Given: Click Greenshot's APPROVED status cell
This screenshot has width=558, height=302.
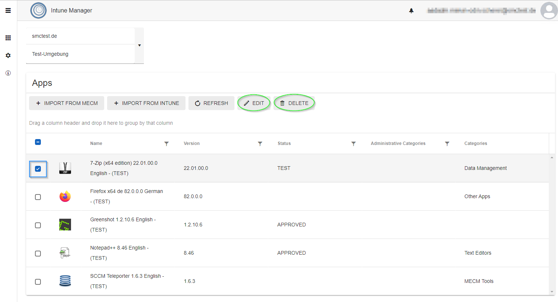Looking at the screenshot, I should 292,225.
